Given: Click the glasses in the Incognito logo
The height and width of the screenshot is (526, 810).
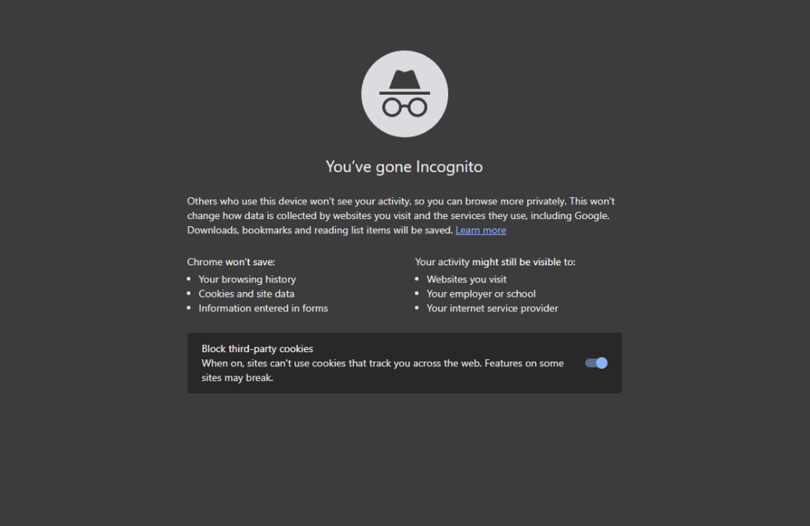Looking at the screenshot, I should pyautogui.click(x=404, y=107).
